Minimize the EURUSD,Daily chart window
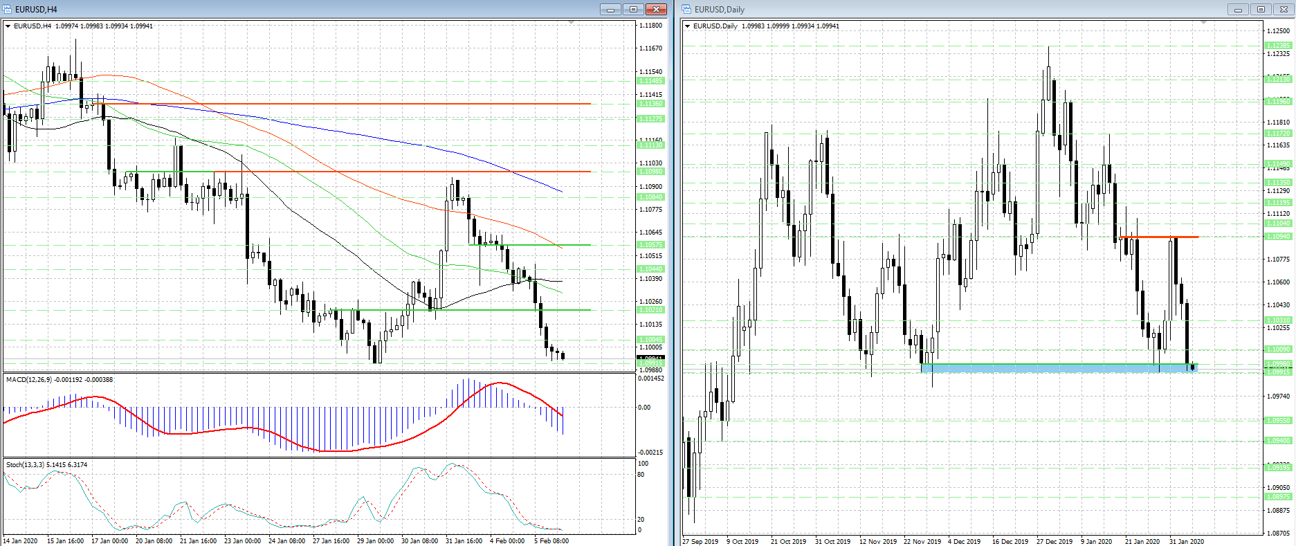Image resolution: width=1296 pixels, height=546 pixels. (1238, 9)
